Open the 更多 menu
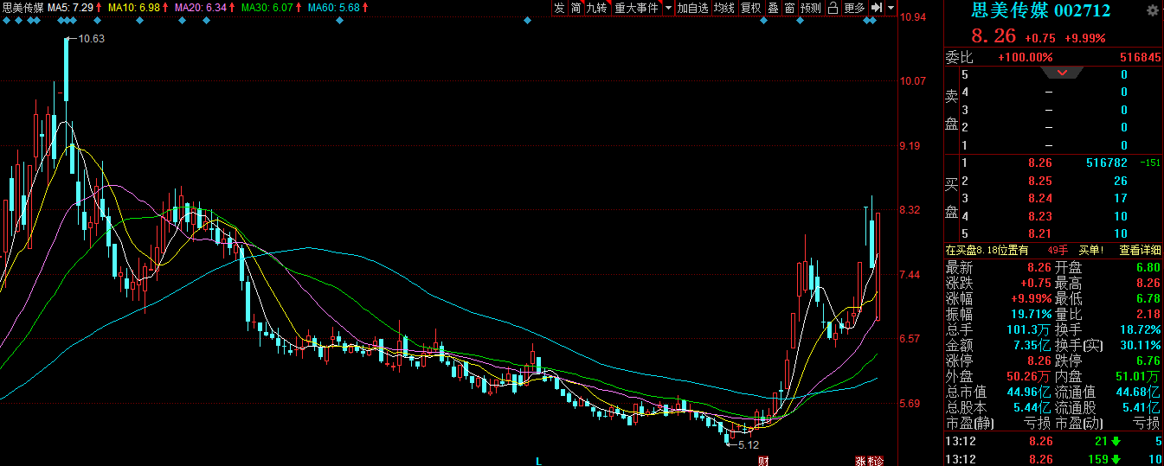 [854, 8]
